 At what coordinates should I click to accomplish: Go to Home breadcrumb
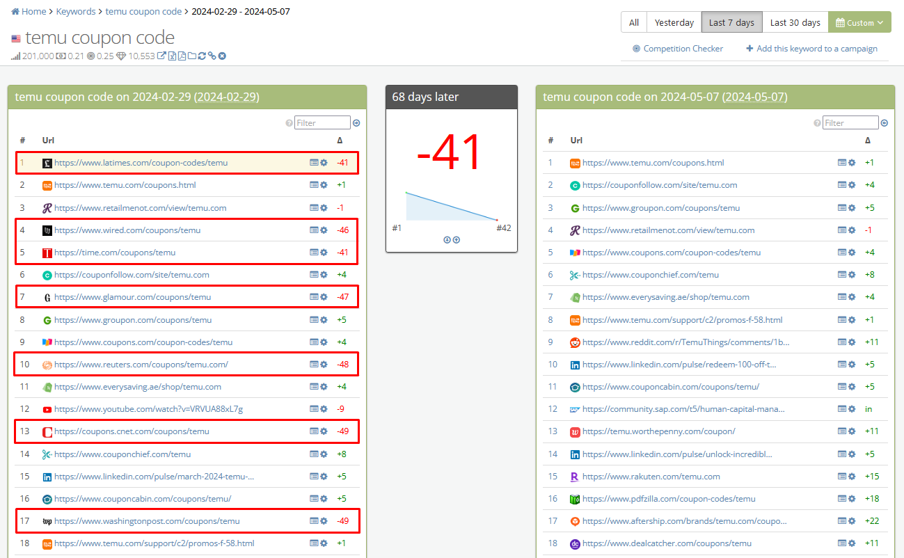click(x=29, y=12)
